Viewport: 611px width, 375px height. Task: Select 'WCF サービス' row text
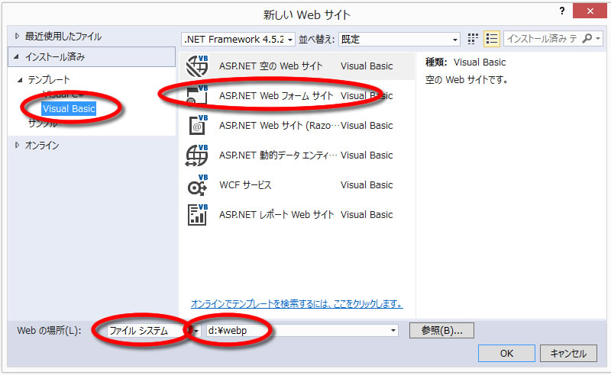(x=245, y=184)
